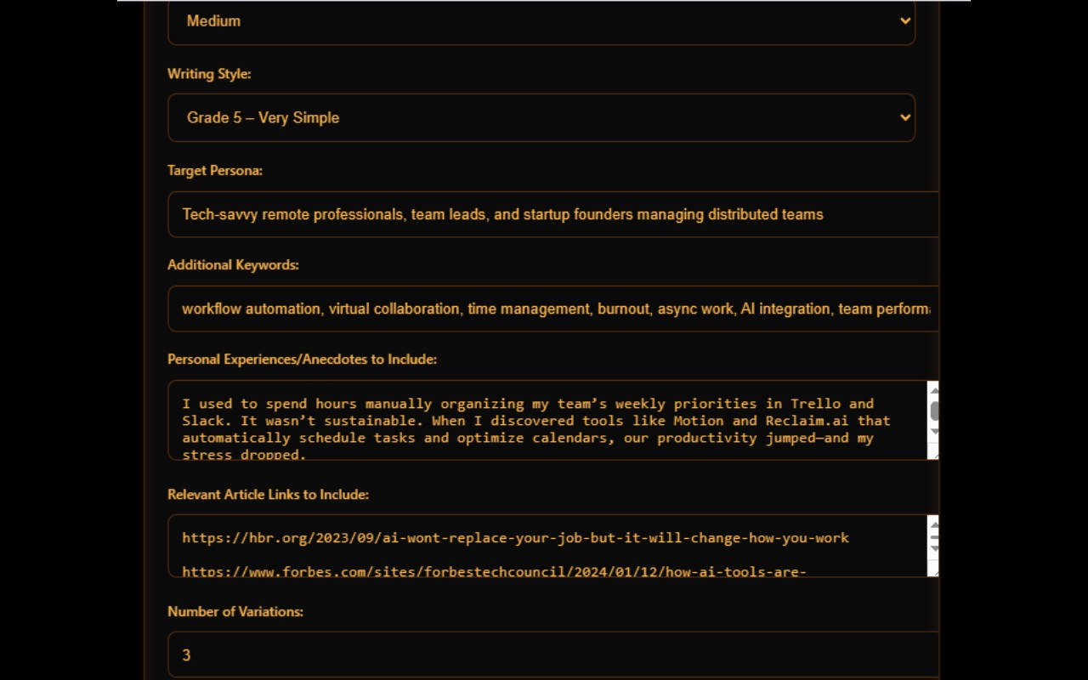Click the up arrow of the anecdotes scrollbar
The image size is (1088, 680).
(x=933, y=390)
